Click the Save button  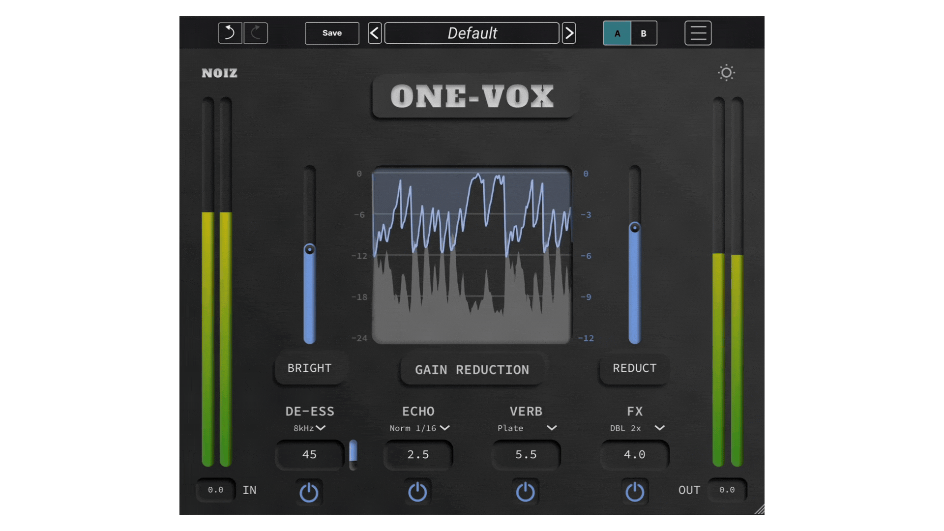332,33
